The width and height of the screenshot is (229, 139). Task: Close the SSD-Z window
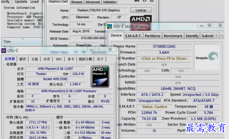[x=220, y=25]
